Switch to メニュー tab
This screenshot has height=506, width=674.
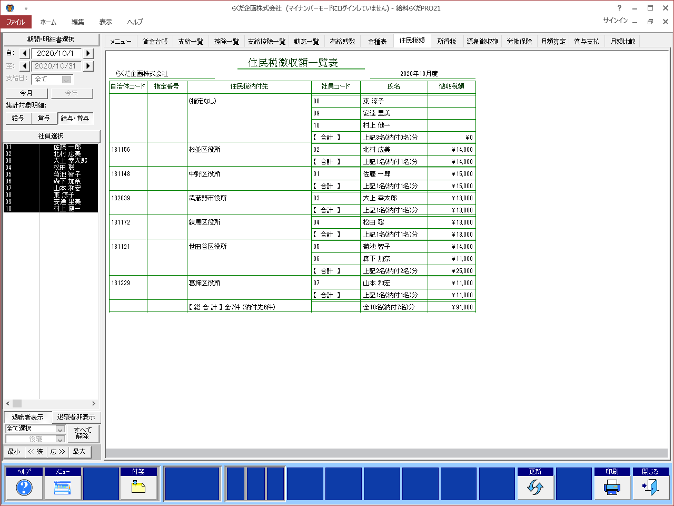(121, 41)
